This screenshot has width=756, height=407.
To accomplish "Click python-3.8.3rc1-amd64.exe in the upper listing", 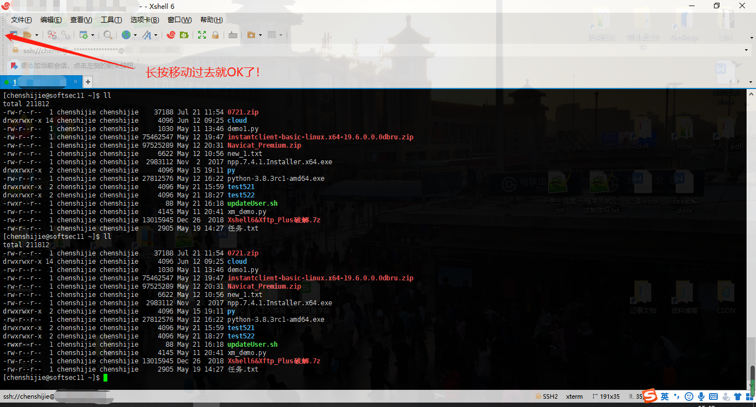I will [276, 179].
